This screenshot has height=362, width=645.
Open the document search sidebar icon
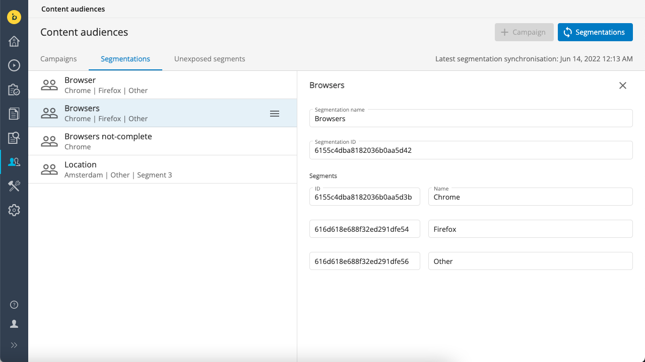pos(14,138)
